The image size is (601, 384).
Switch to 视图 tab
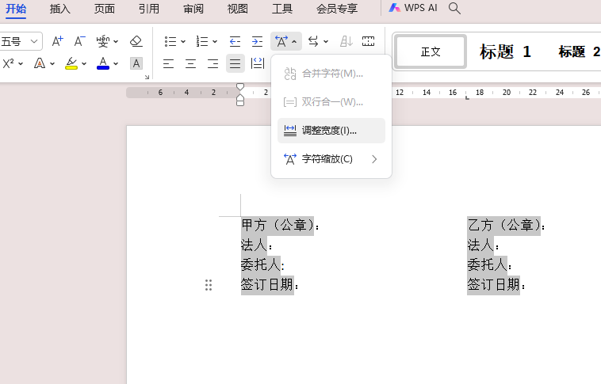pos(238,9)
